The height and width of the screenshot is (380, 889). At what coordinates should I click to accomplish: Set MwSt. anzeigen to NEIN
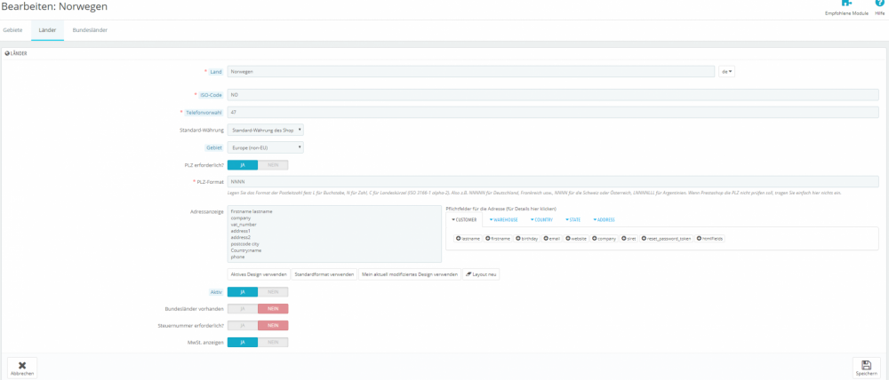273,342
